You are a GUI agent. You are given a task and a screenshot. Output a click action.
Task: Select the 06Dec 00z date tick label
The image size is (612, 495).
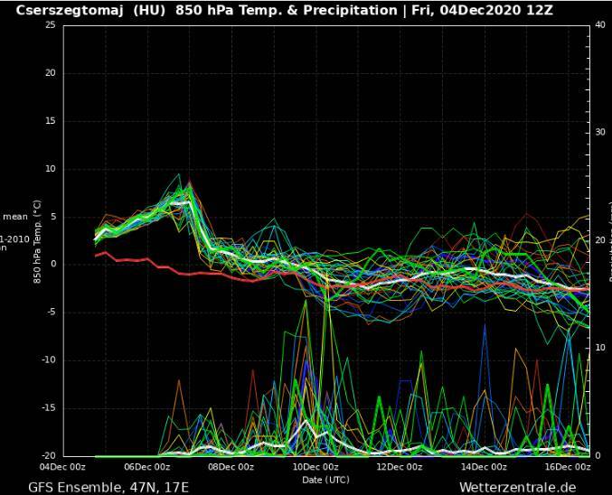coord(146,467)
